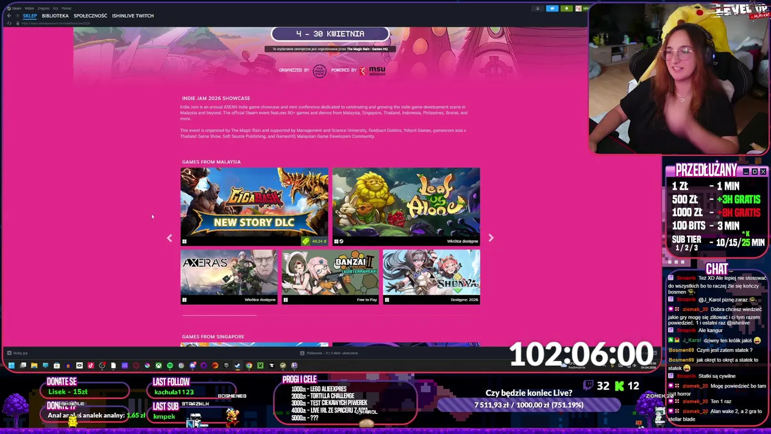Open File Explorer from the taskbar

click(x=34, y=365)
